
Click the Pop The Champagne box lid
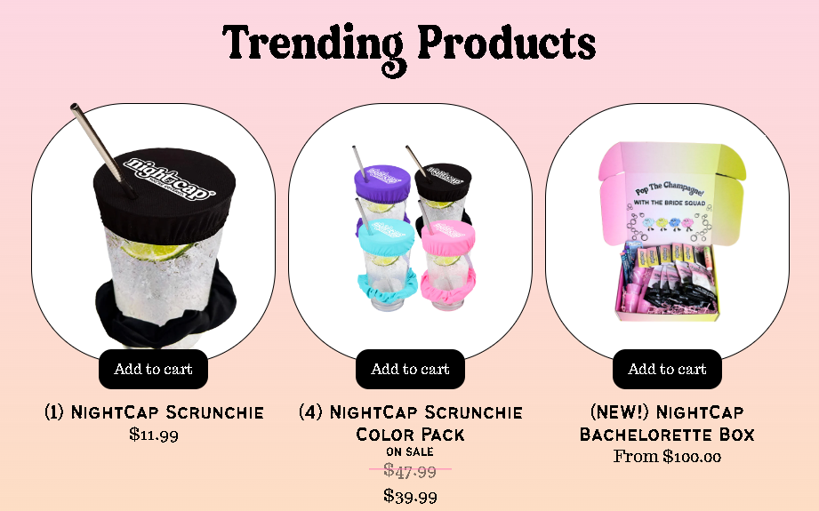click(x=672, y=193)
